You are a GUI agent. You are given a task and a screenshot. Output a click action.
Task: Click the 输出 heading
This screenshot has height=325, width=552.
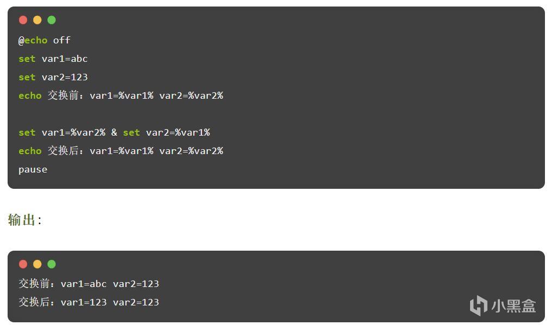22,220
